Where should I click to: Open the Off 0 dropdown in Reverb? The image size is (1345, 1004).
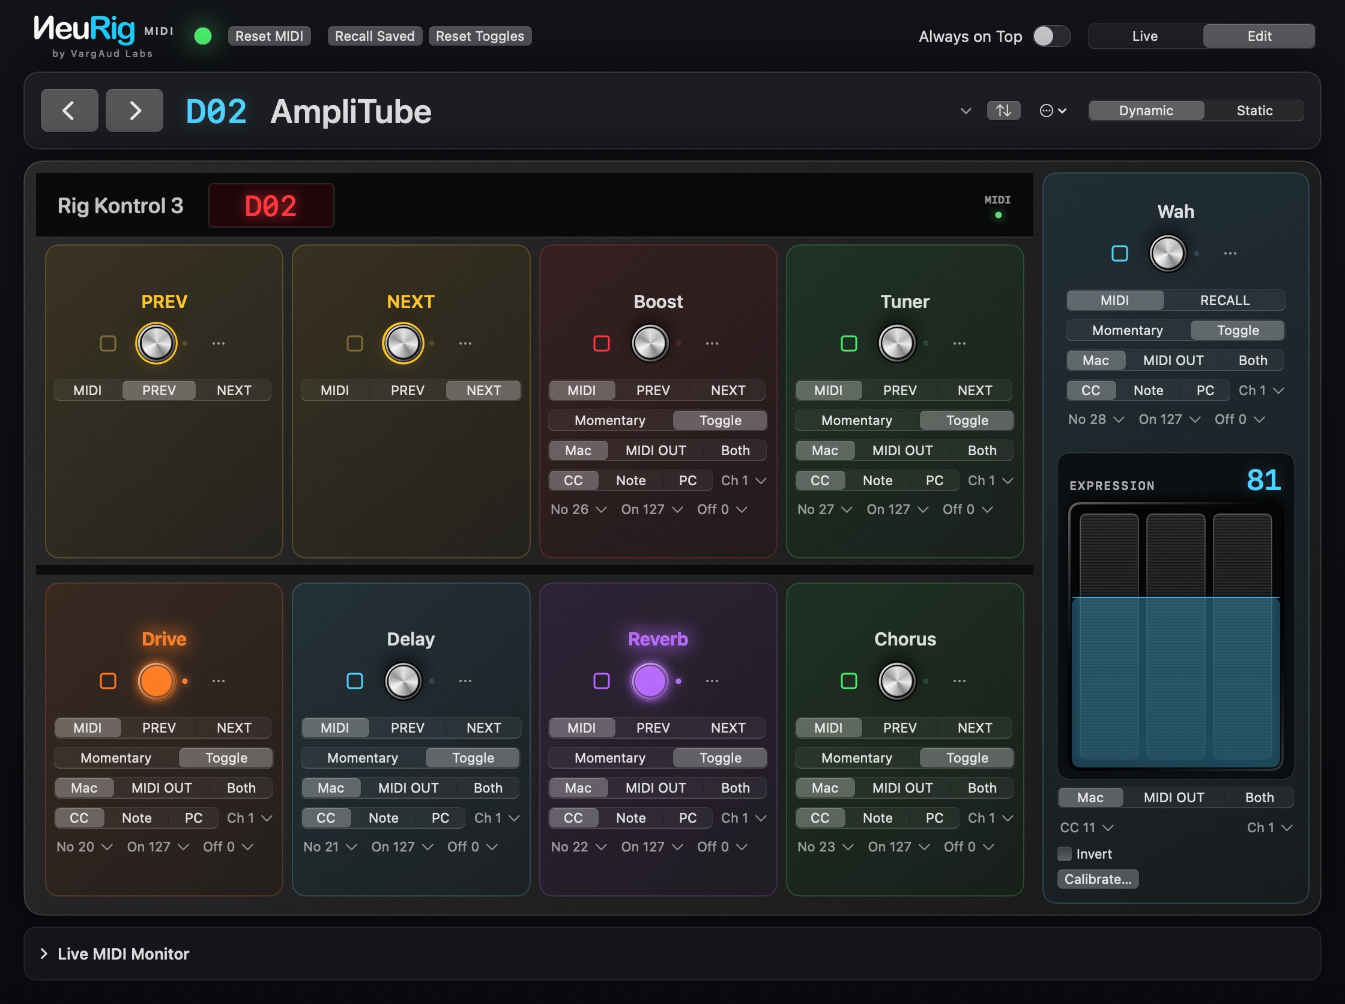(x=722, y=847)
